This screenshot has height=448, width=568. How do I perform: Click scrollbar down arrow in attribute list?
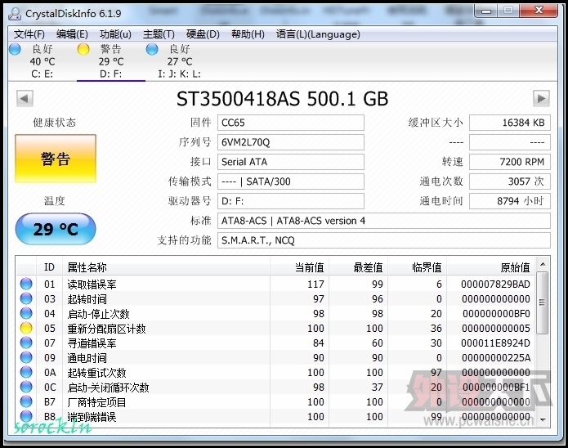(x=543, y=419)
